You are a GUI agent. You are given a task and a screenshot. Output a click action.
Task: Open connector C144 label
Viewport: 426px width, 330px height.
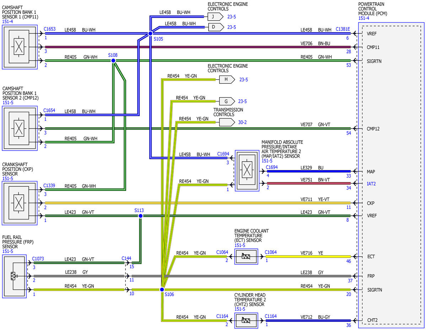[x=126, y=258]
